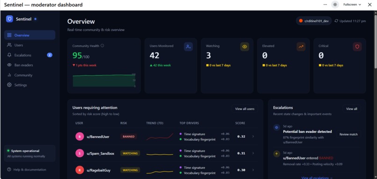Click the Community bar chart icon
This screenshot has width=377, height=179.
click(9, 75)
